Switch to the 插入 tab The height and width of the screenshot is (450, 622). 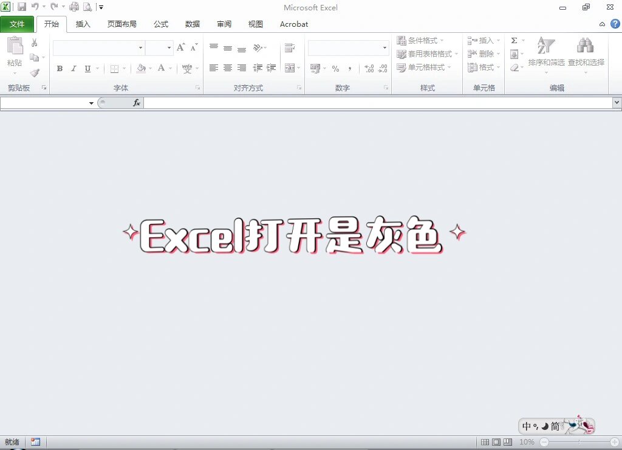[x=83, y=24]
